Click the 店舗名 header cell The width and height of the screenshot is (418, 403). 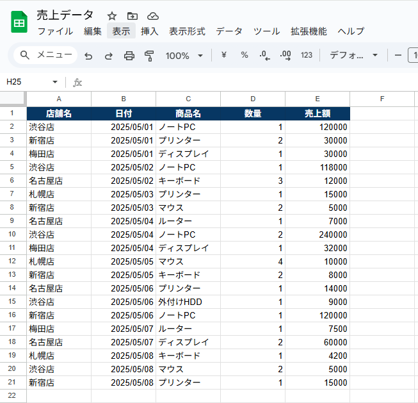[59, 113]
